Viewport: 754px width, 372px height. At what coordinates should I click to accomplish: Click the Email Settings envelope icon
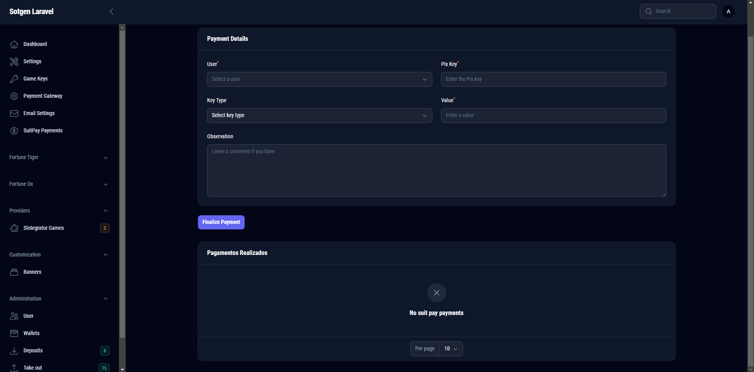[14, 114]
